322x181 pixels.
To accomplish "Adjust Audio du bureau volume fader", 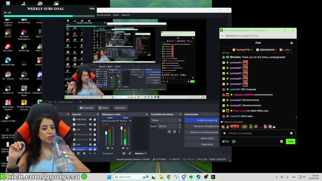I will [x=106, y=133].
